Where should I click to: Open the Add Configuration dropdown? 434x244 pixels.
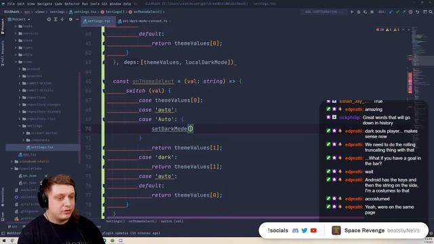323,12
